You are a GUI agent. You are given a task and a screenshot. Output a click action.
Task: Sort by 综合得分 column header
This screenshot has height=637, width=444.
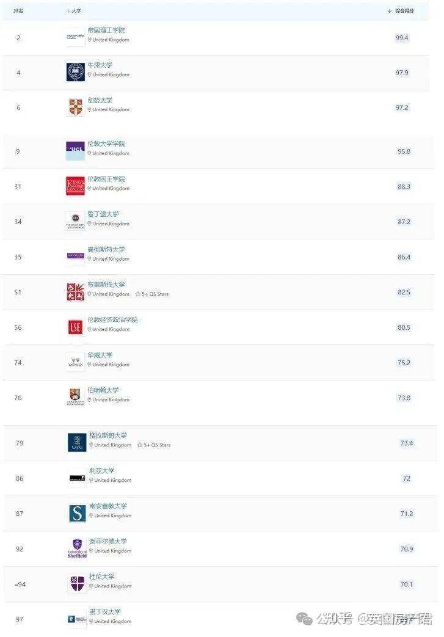pyautogui.click(x=404, y=11)
